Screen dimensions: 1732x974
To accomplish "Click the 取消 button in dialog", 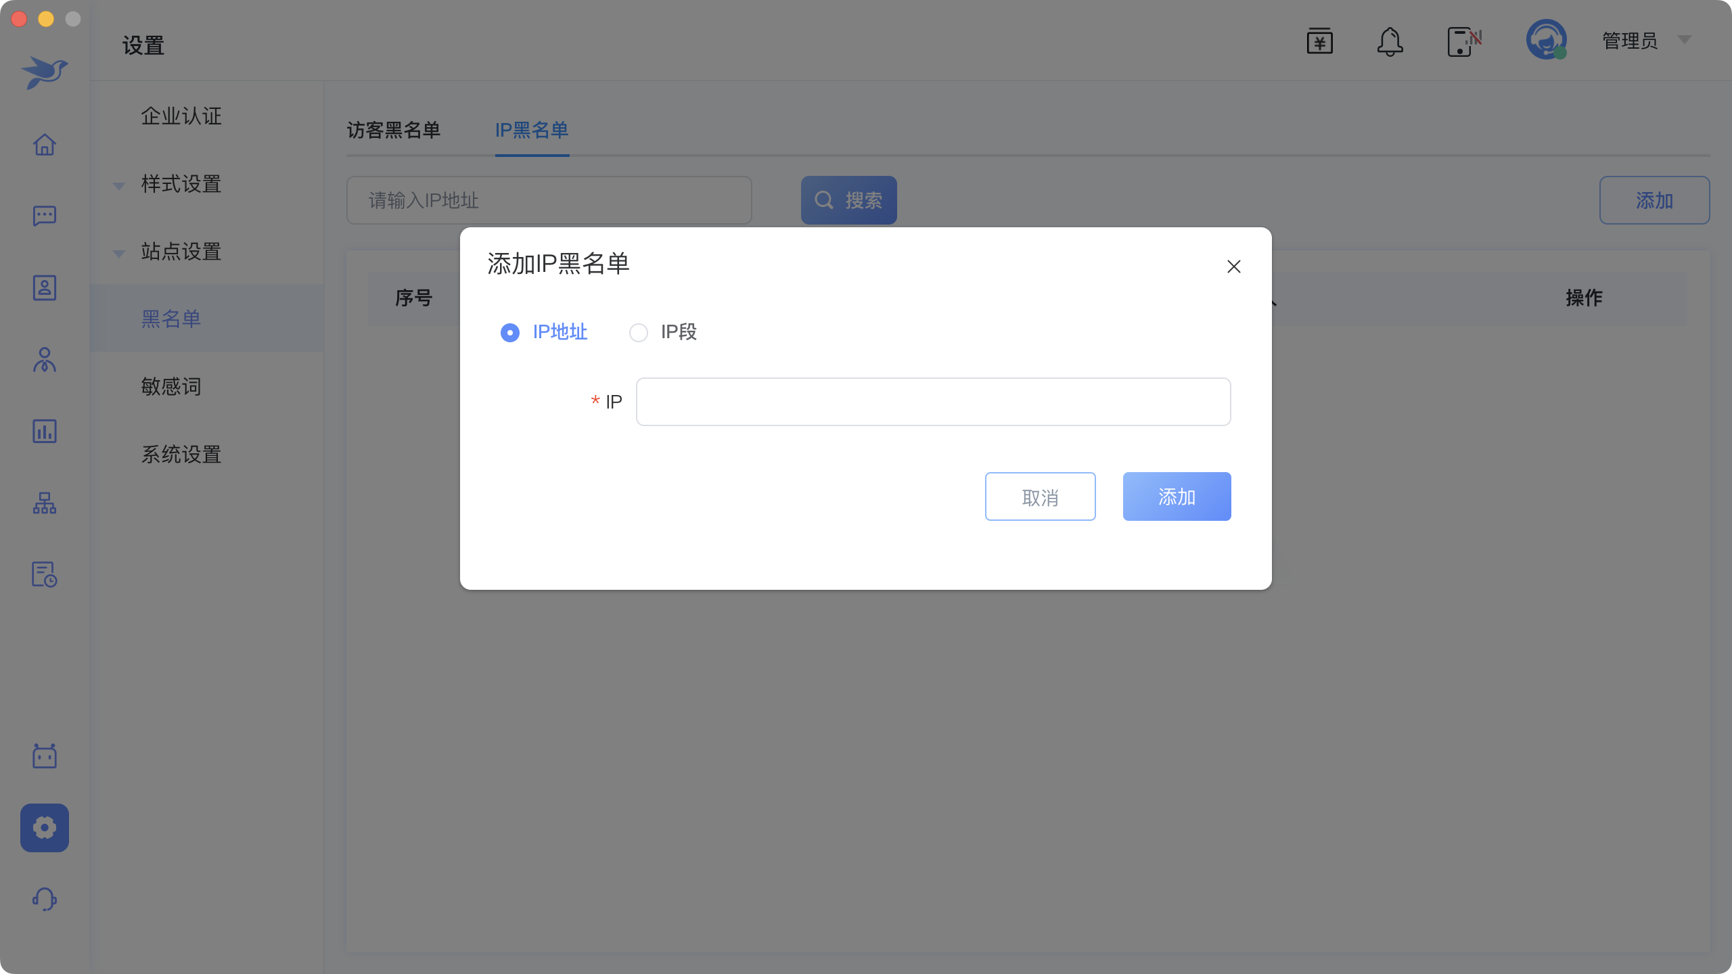I will coord(1040,497).
